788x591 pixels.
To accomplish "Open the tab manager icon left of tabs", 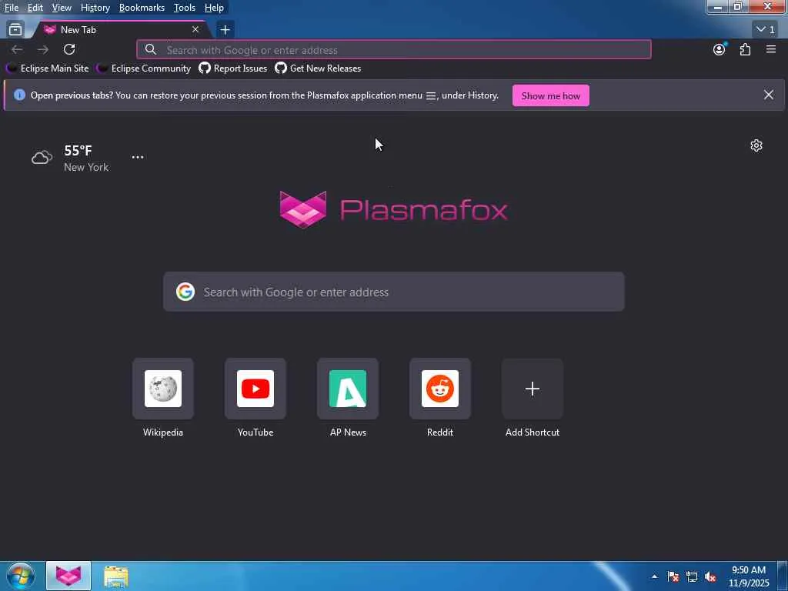I will tap(15, 30).
